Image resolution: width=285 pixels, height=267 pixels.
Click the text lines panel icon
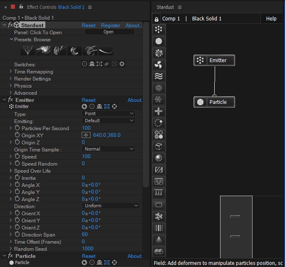point(159,181)
